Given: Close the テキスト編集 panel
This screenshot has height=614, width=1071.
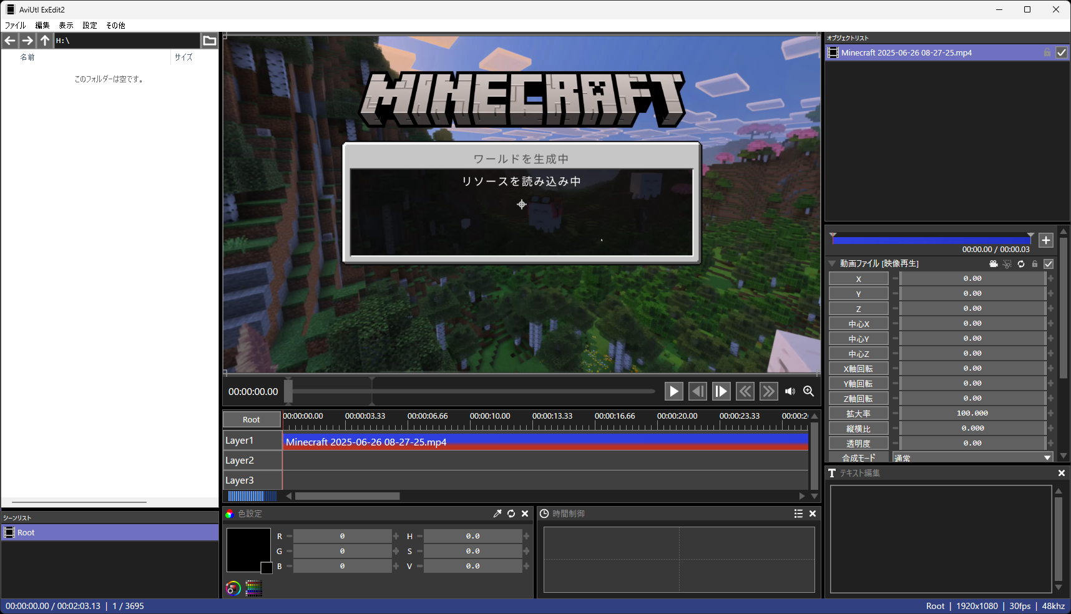Looking at the screenshot, I should 1062,473.
